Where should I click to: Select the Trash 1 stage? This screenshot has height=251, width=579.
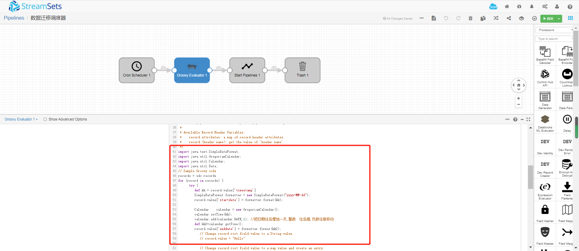[302, 70]
